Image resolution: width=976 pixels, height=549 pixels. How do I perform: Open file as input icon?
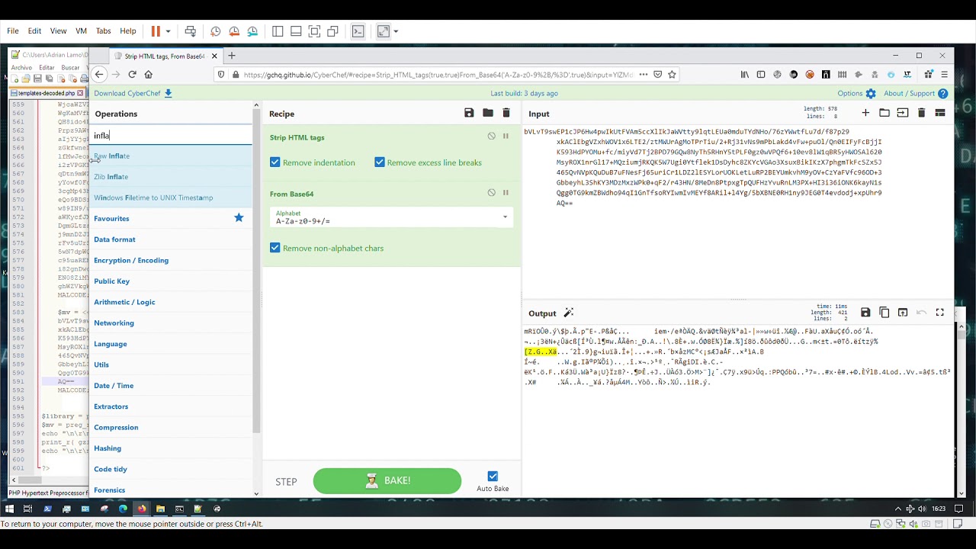(x=903, y=113)
